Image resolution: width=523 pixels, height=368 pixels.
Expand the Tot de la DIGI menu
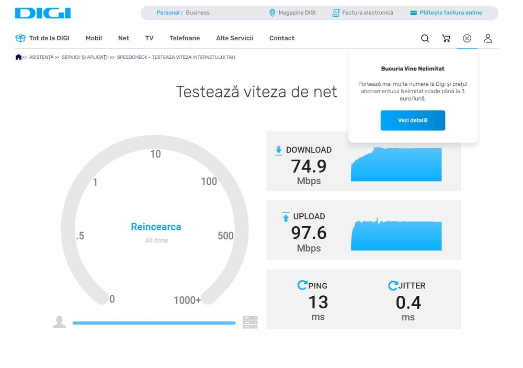click(x=42, y=38)
